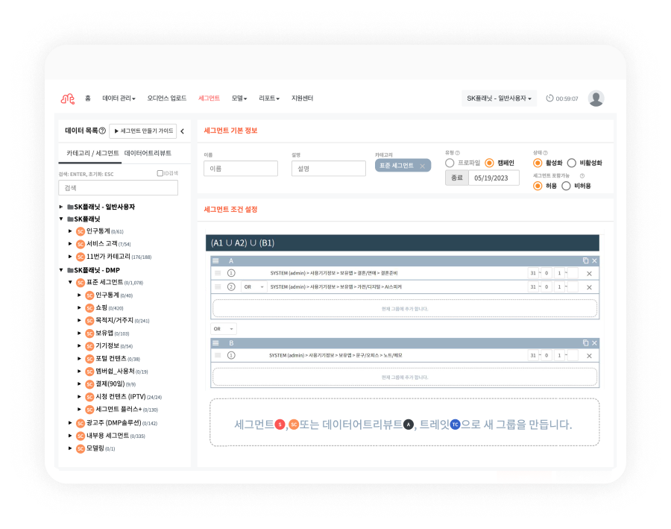Click the 검색 search input field
Image resolution: width=671 pixels, height=529 pixels.
(118, 188)
